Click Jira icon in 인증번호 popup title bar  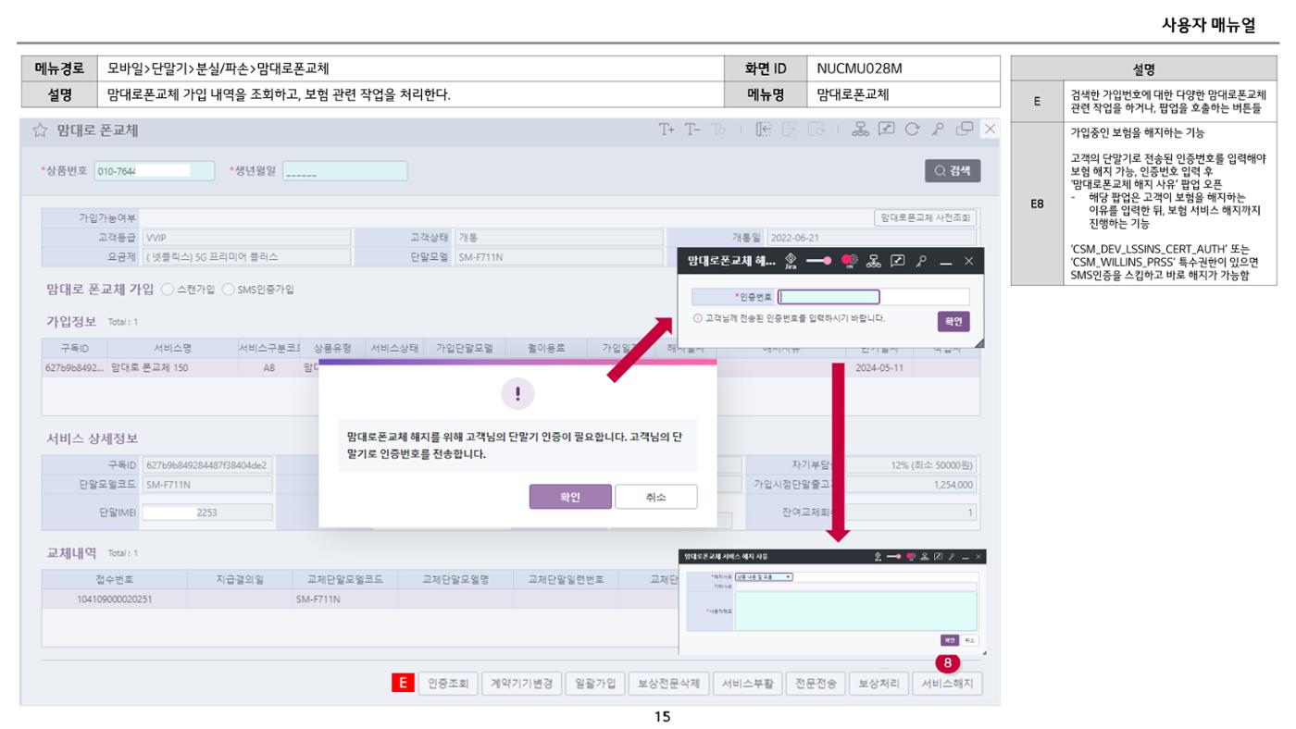point(791,262)
